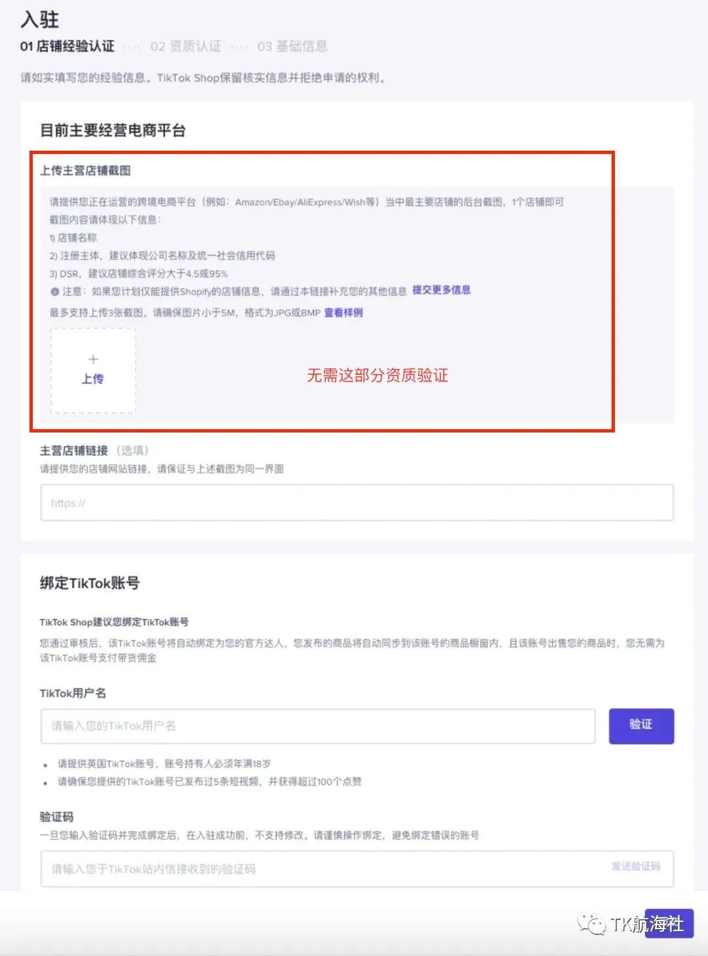
Task: Focus the TikTok用户名 input field
Action: click(x=318, y=726)
